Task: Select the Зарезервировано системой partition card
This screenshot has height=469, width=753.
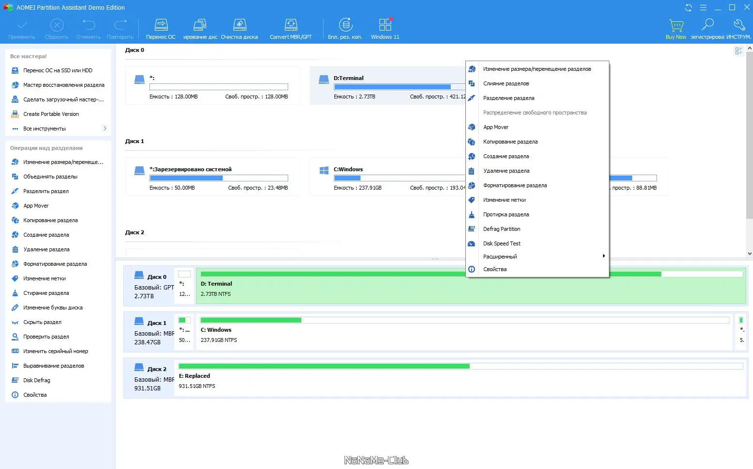Action: pos(213,177)
